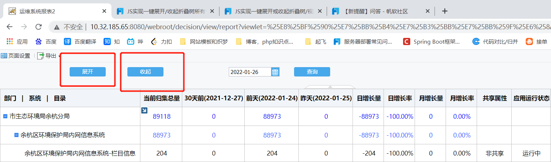Click the 应用运行状态 column header

click(532, 98)
